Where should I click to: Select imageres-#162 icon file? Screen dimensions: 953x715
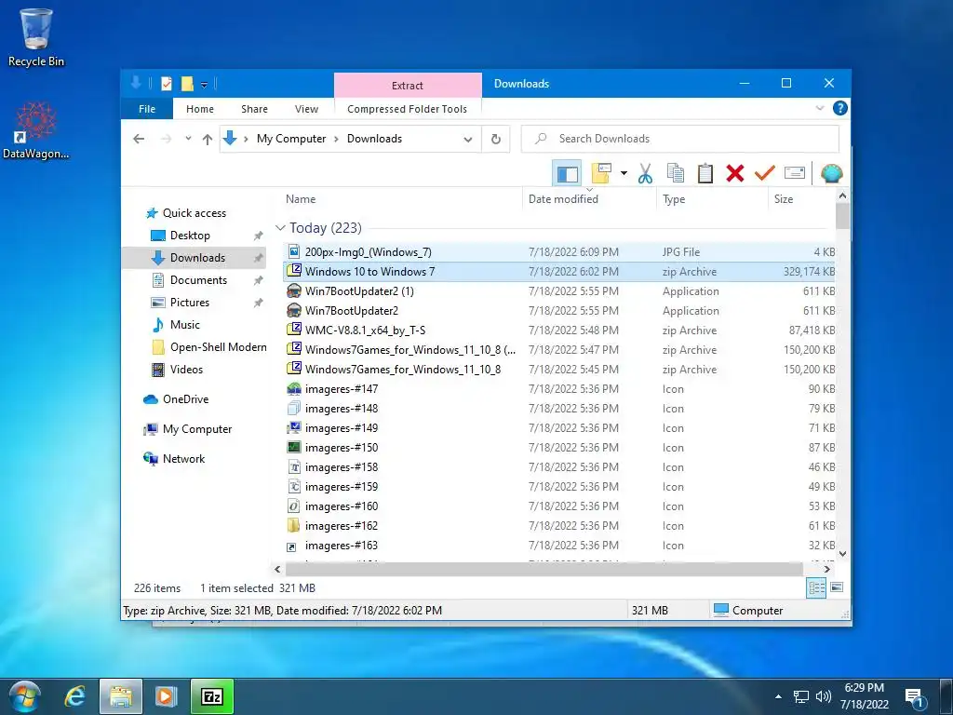tap(341, 526)
